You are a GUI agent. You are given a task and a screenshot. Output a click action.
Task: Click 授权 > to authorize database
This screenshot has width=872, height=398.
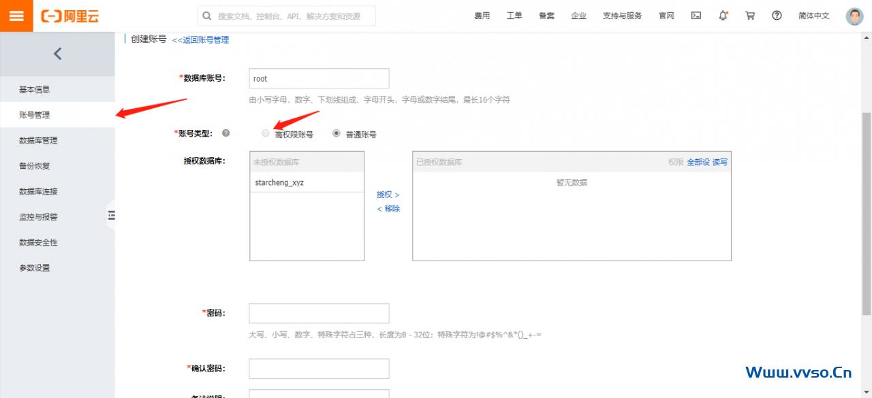pyautogui.click(x=388, y=195)
